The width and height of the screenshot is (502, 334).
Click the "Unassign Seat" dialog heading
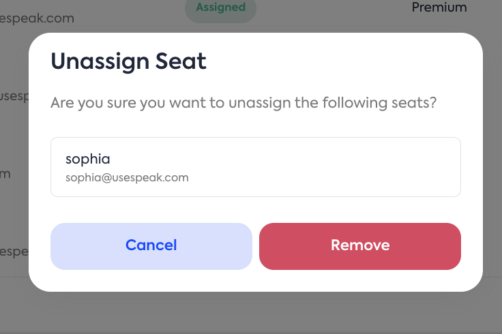point(129,62)
